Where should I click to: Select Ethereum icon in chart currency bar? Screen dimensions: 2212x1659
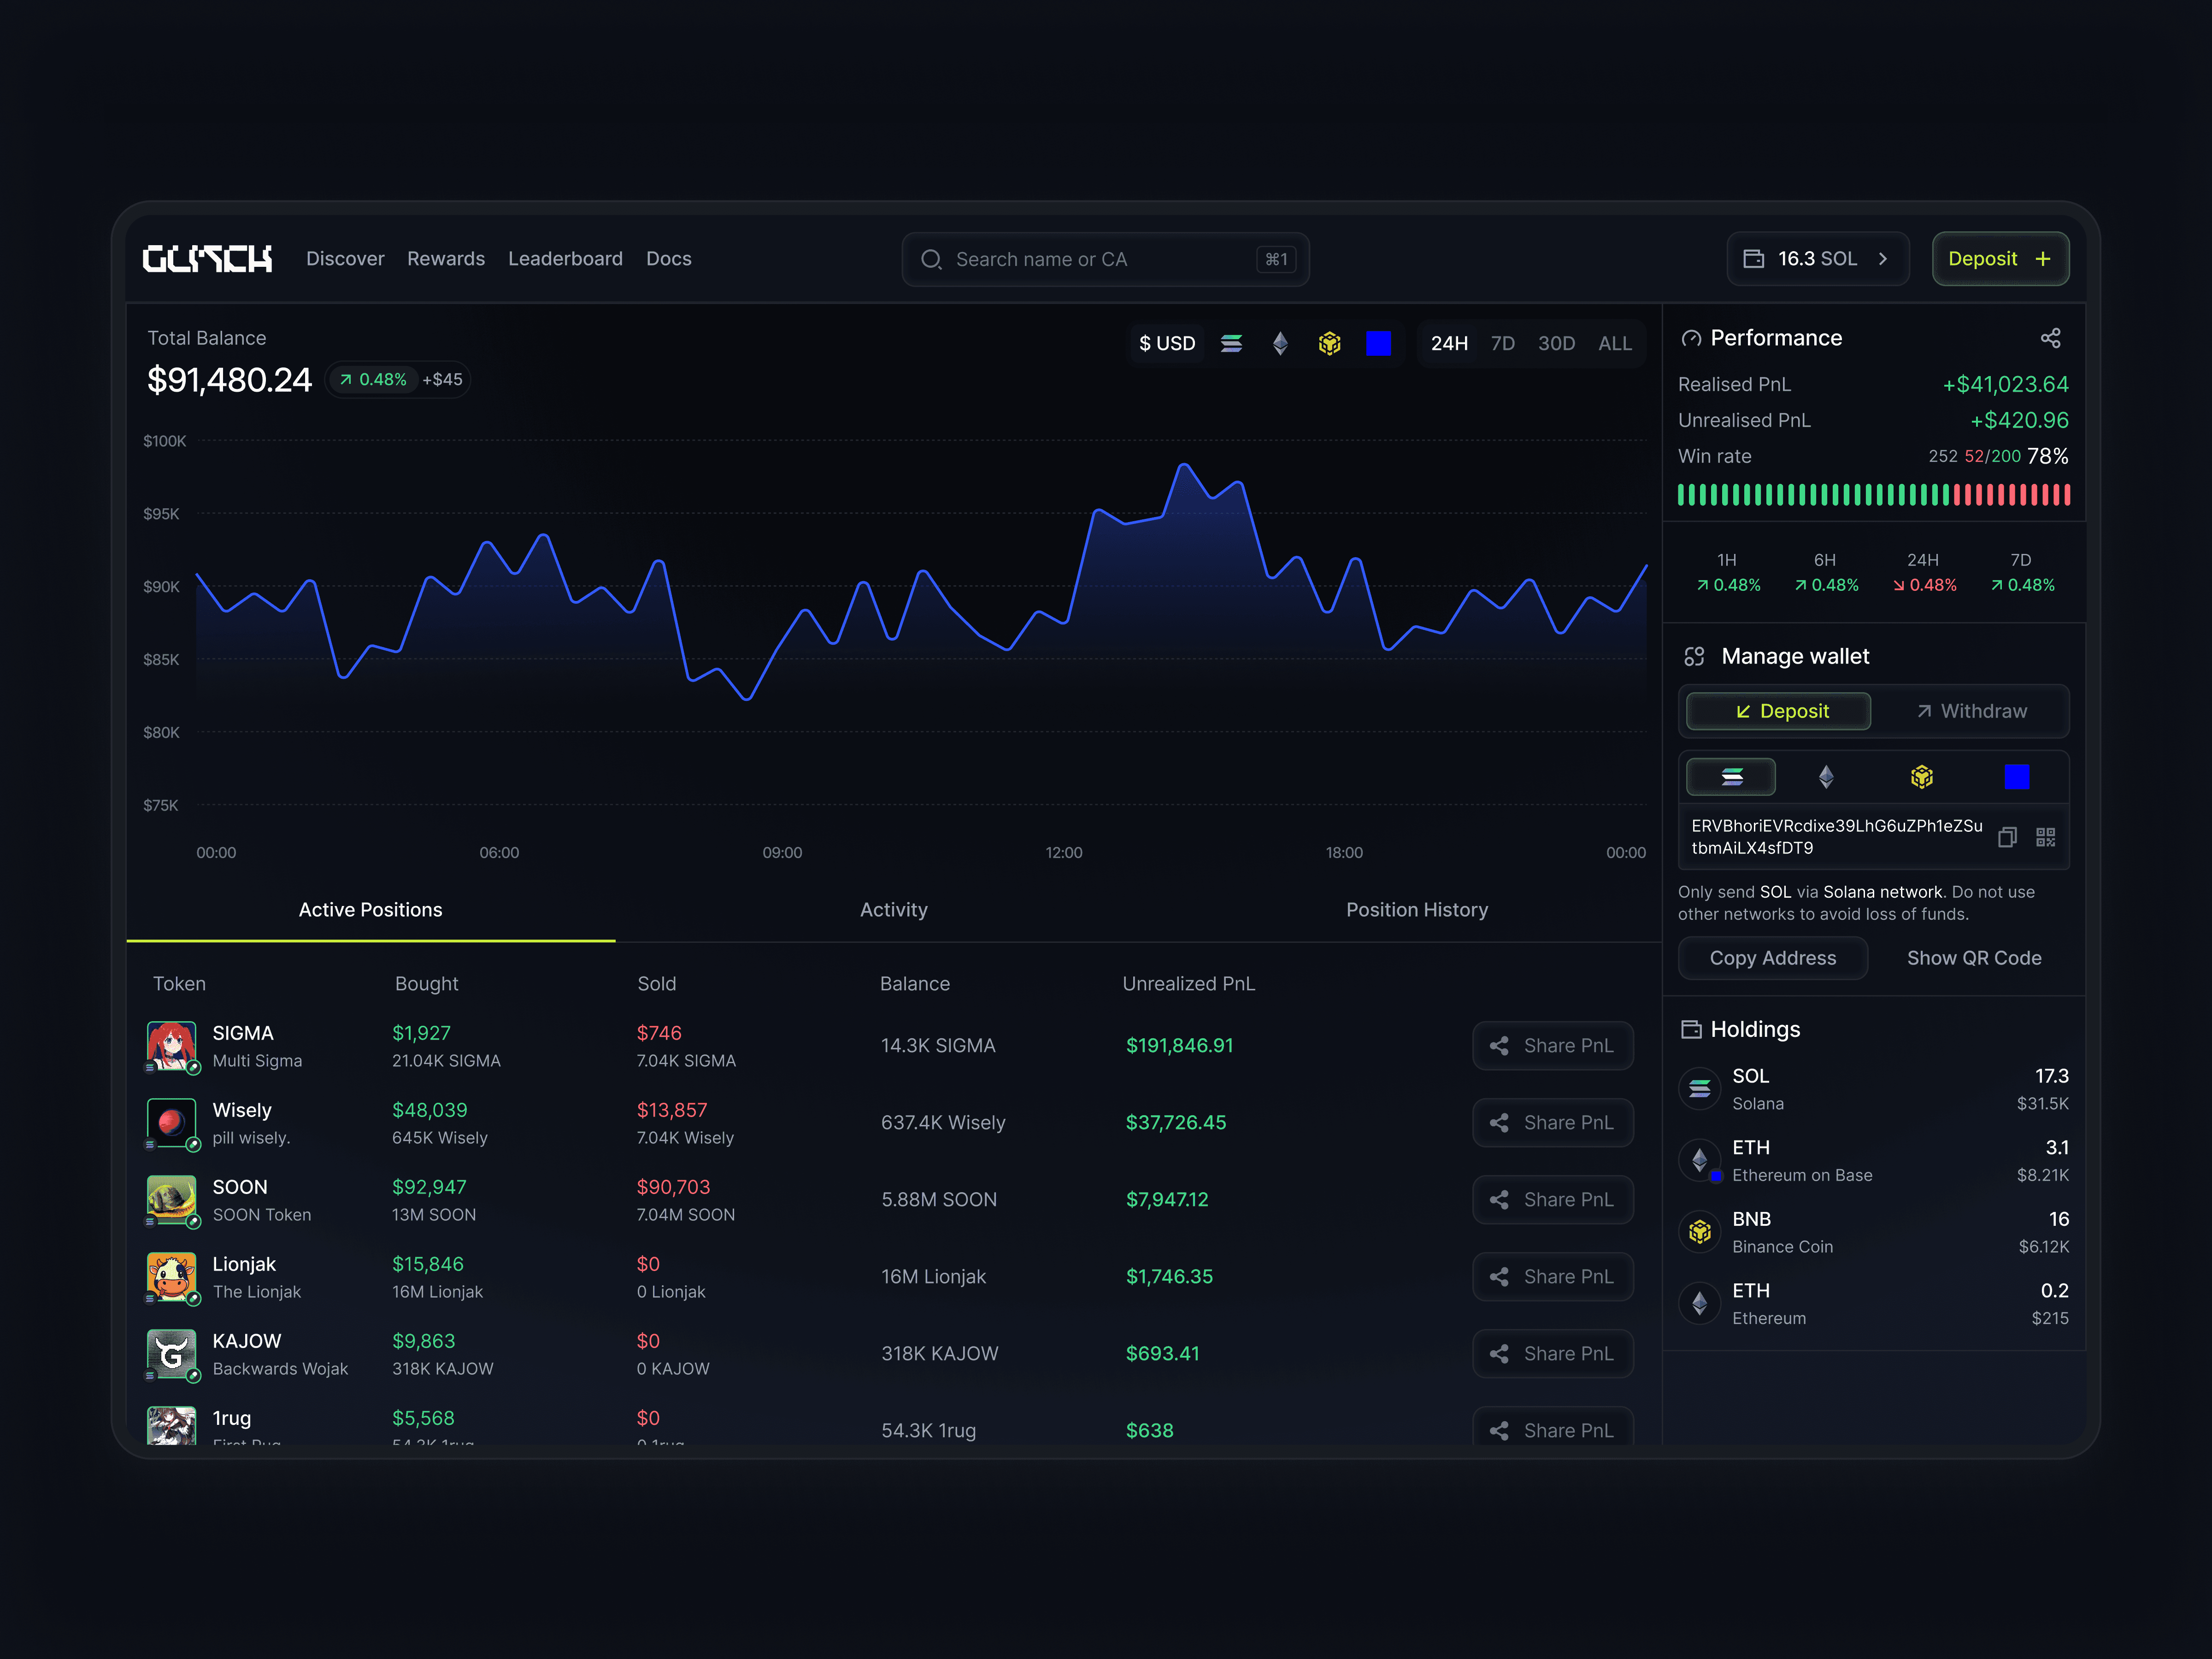point(1280,344)
